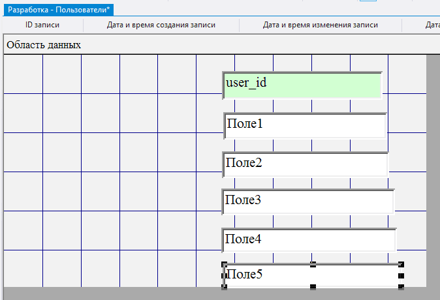Select the Поле1 field
The height and width of the screenshot is (300, 440).
(x=305, y=125)
